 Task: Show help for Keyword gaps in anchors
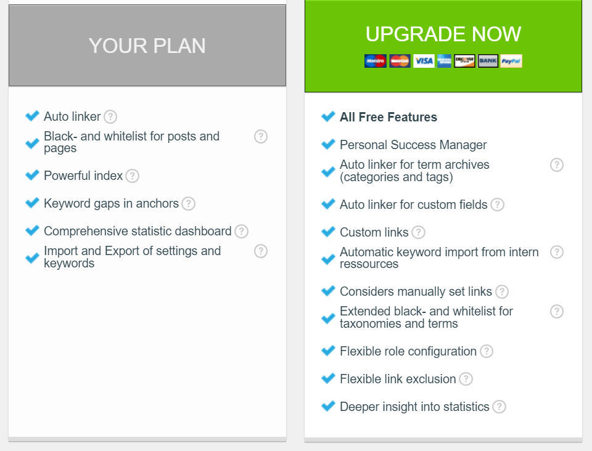pos(189,204)
